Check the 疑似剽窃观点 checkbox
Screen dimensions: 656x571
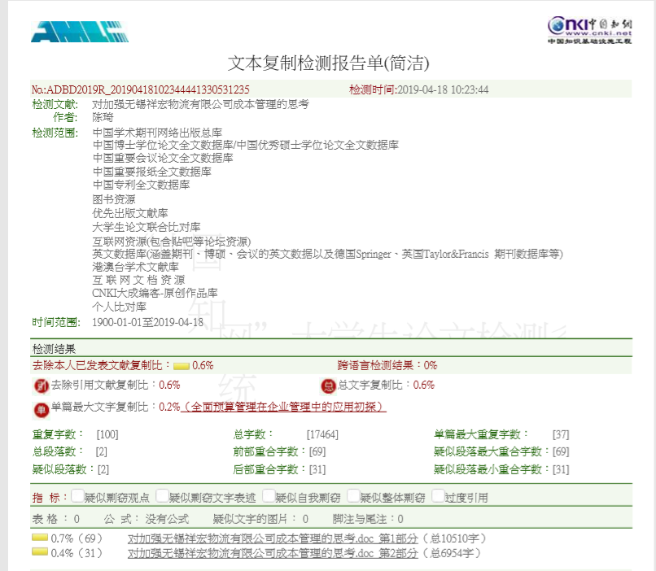pos(77,495)
